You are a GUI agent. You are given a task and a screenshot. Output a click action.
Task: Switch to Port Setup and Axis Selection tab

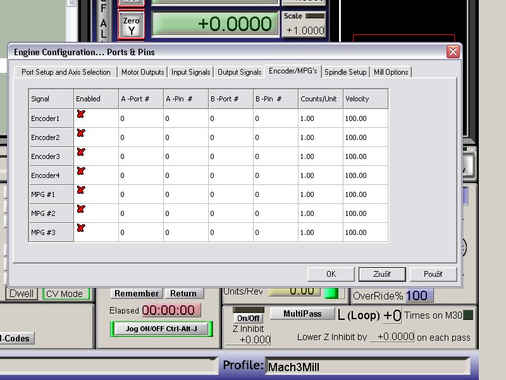(x=66, y=72)
